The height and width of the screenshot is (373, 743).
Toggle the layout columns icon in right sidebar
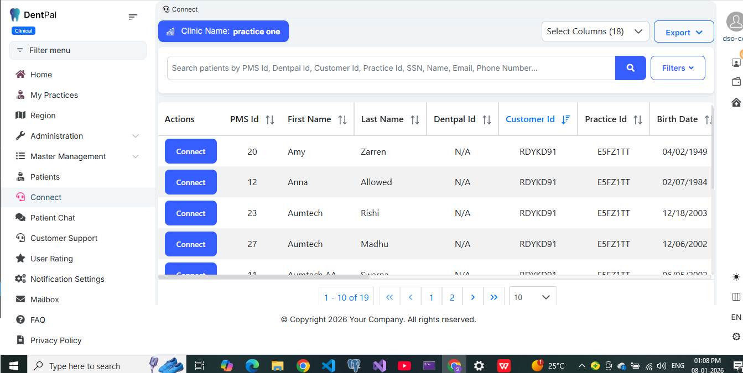click(736, 297)
